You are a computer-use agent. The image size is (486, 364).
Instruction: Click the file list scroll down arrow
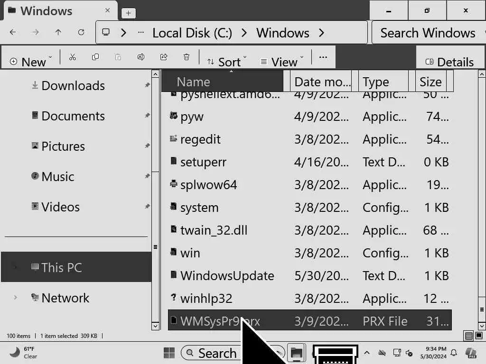point(482,326)
